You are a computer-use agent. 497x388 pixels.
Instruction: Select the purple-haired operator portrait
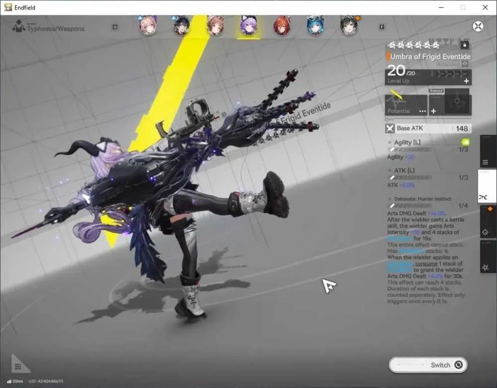pyautogui.click(x=248, y=25)
